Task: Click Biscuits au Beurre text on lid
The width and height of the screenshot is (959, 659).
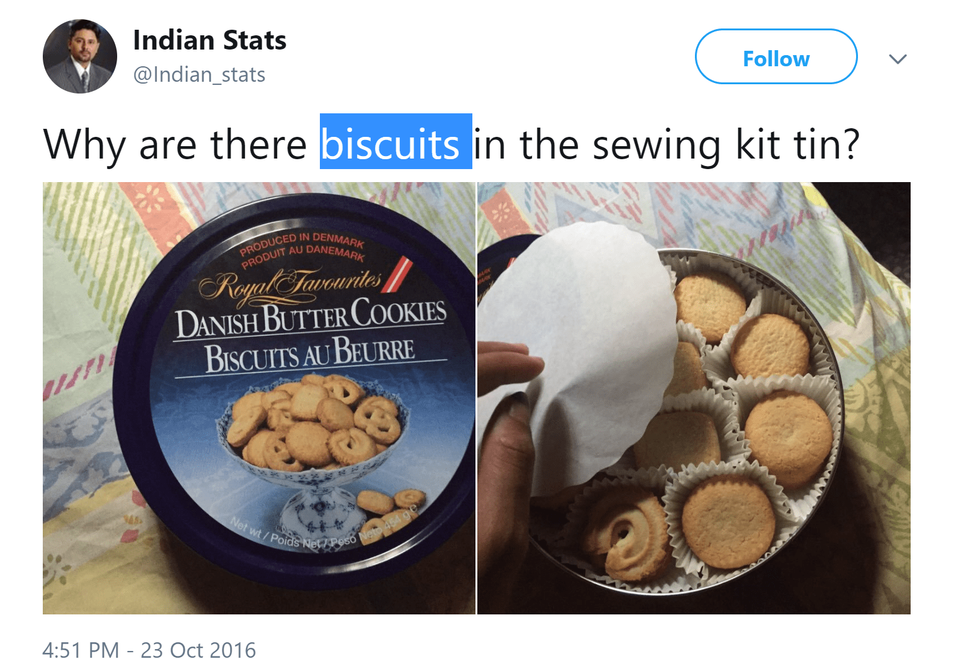Action: [309, 356]
